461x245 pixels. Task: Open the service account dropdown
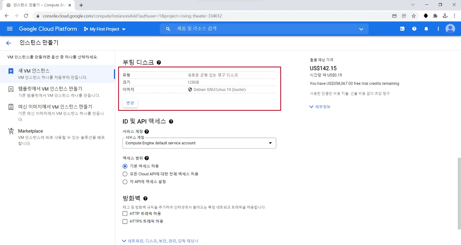tap(199, 143)
